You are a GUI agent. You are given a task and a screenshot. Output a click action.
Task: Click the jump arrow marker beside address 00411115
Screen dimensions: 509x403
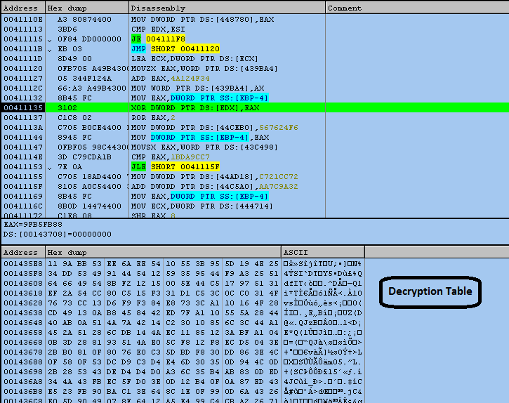pyautogui.click(x=50, y=40)
